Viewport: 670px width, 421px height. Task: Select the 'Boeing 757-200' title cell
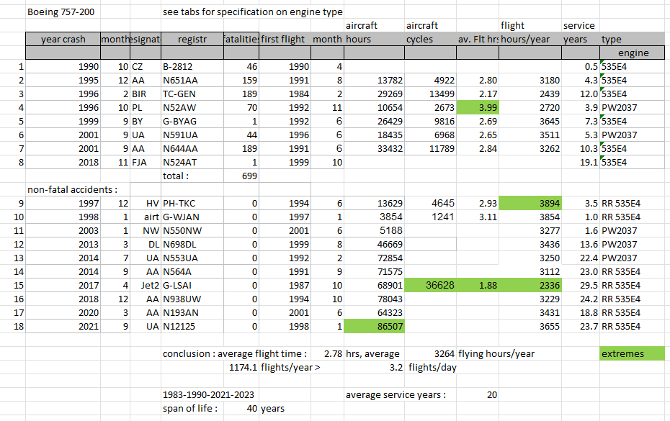pyautogui.click(x=63, y=12)
